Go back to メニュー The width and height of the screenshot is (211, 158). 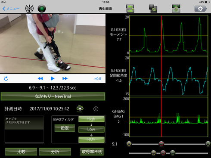pyautogui.click(x=11, y=9)
